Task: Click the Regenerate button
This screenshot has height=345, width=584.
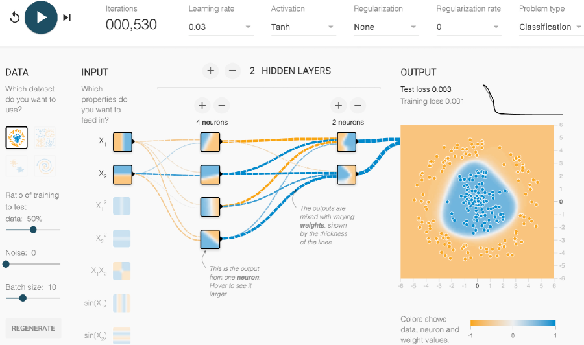Action: 33,327
